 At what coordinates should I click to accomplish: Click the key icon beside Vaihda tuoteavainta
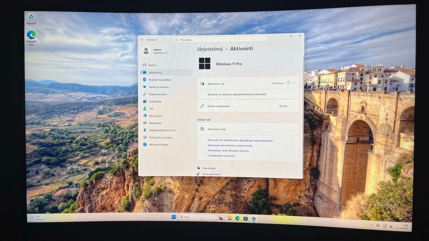coord(202,106)
